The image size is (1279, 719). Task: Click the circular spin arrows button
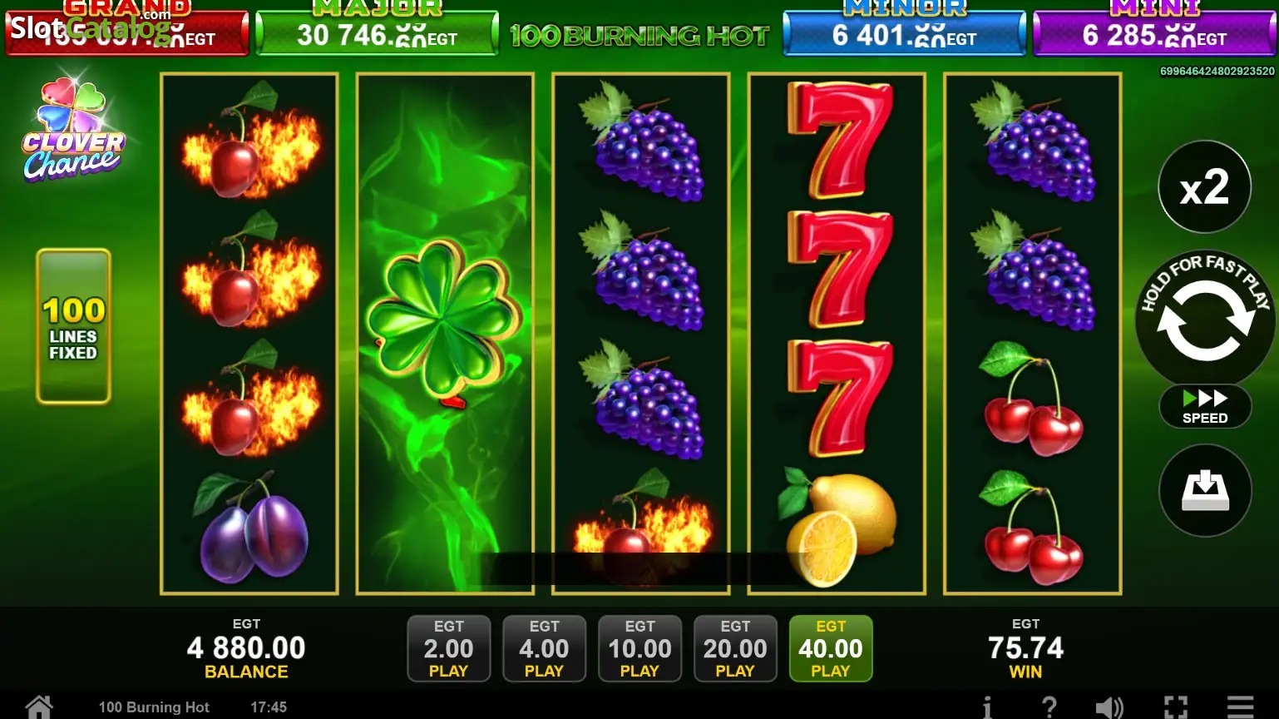tap(1205, 320)
